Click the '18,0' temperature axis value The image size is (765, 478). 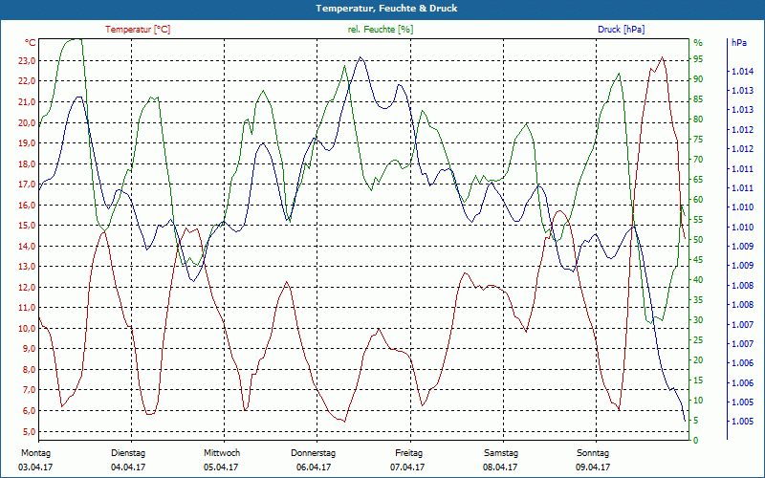click(x=27, y=163)
